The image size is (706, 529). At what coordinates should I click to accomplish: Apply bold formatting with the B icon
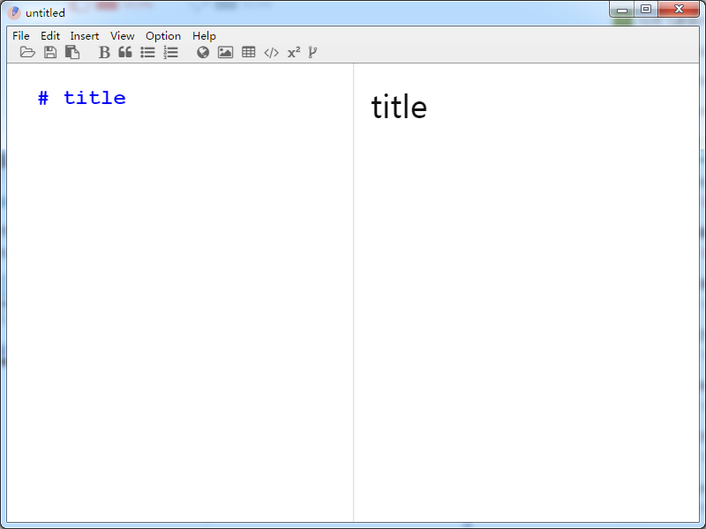click(x=104, y=52)
